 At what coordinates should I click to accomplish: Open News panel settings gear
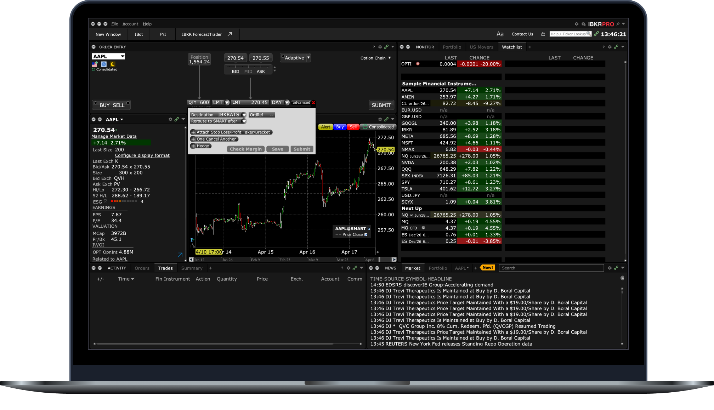pyautogui.click(x=610, y=268)
